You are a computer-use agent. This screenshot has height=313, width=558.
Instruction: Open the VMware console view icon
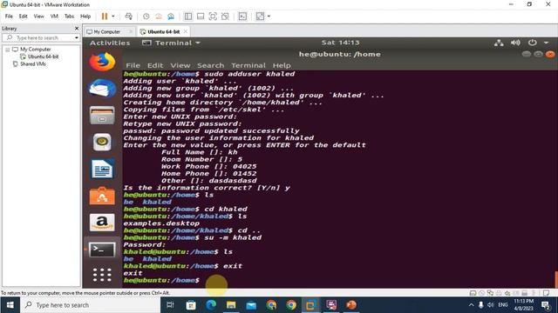[242, 17]
